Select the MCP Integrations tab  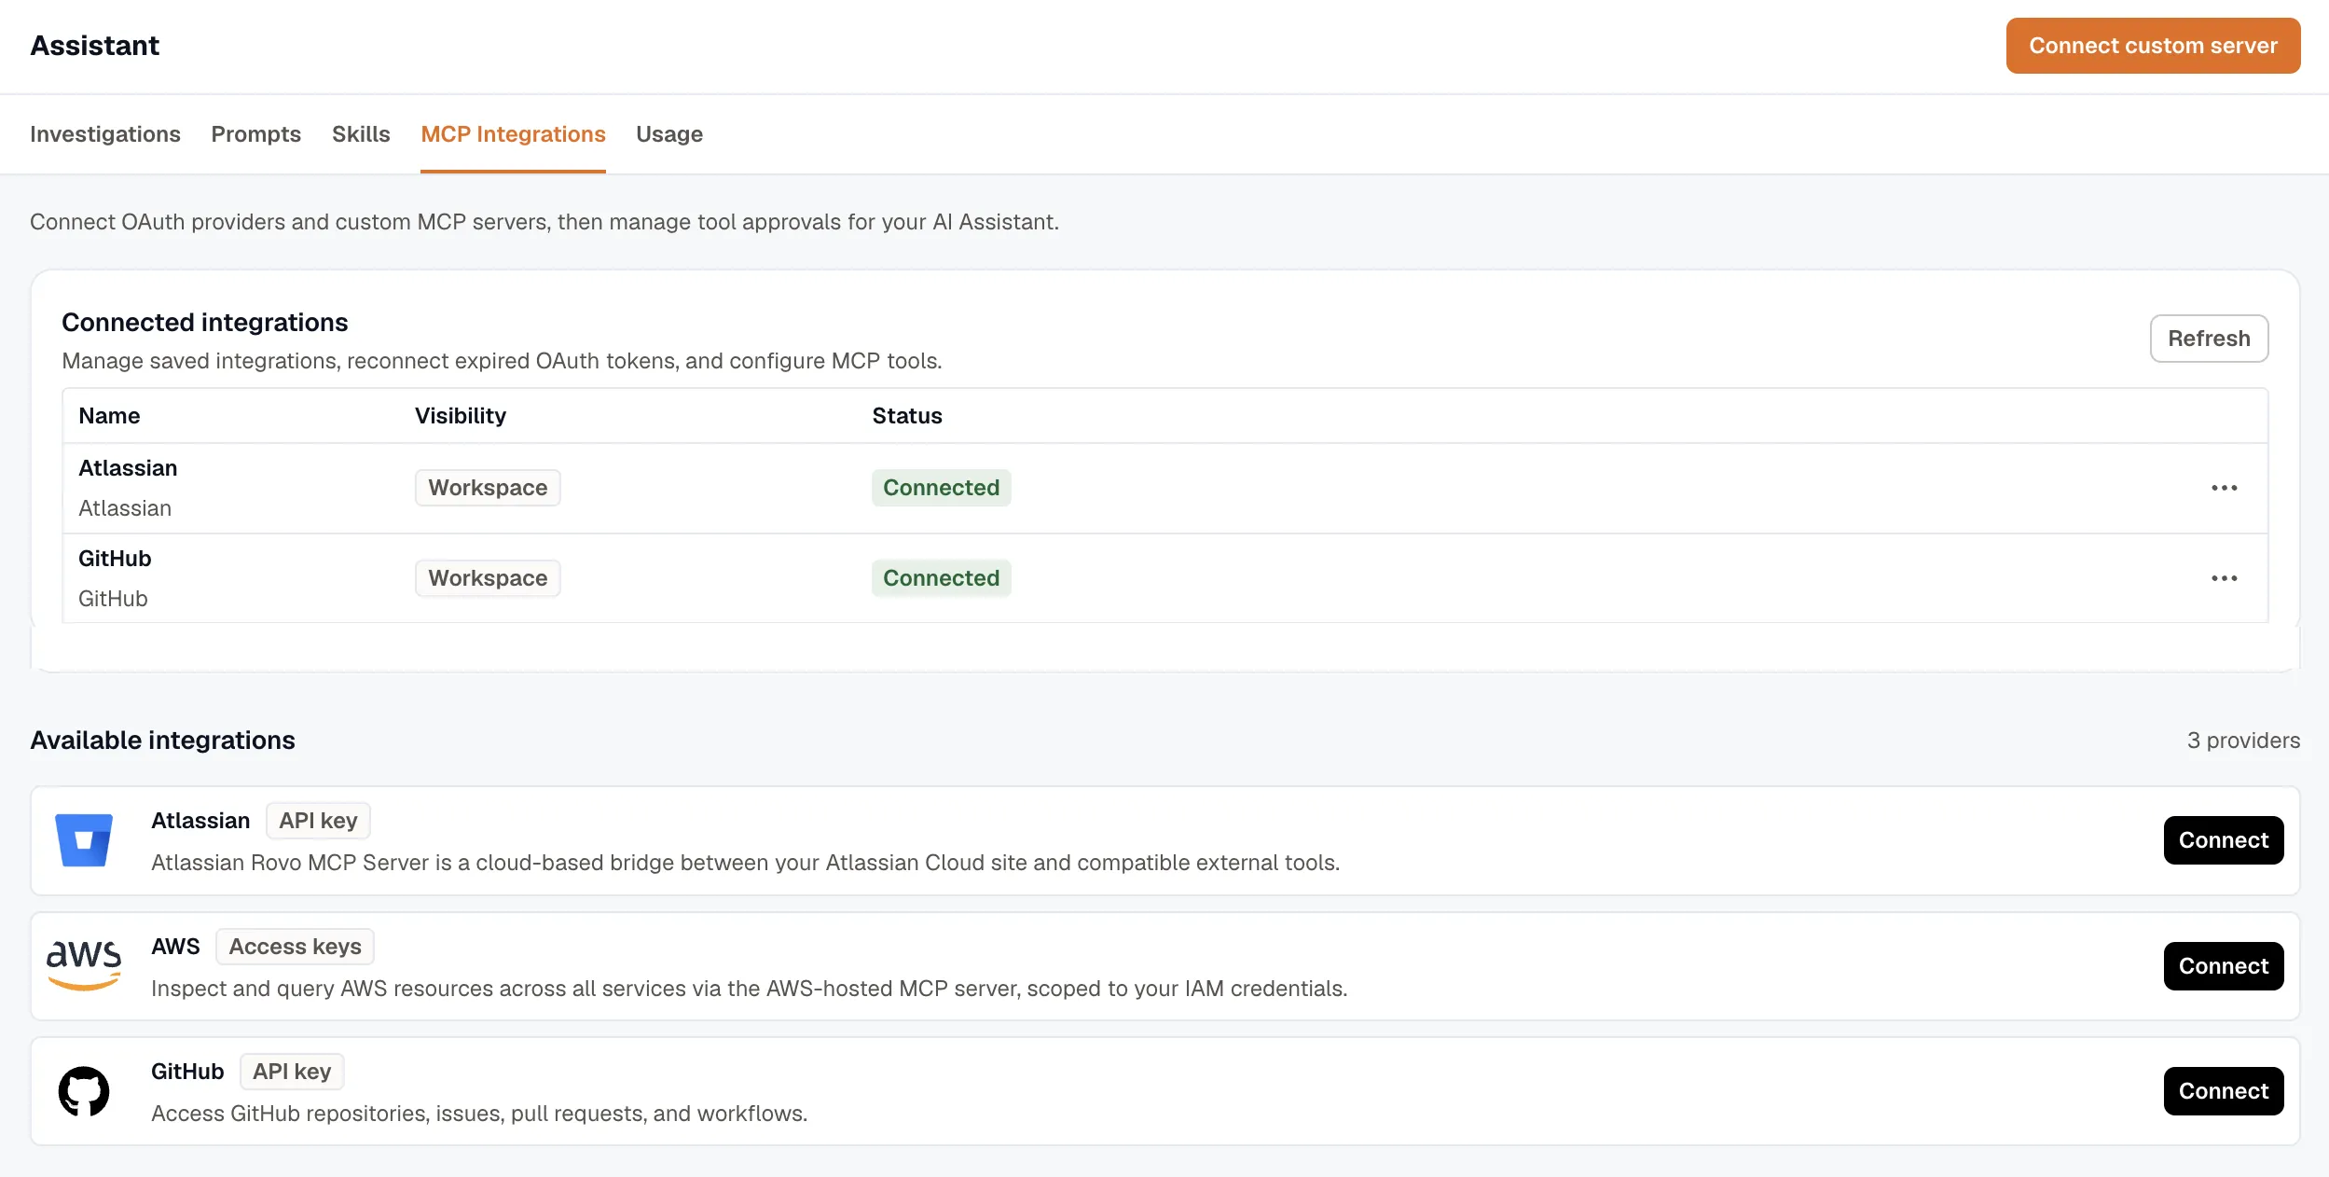pyautogui.click(x=513, y=134)
